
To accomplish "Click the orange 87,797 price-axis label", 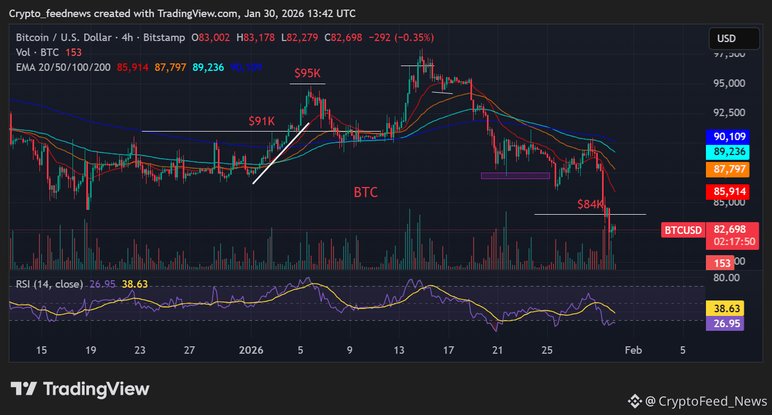I will click(728, 170).
